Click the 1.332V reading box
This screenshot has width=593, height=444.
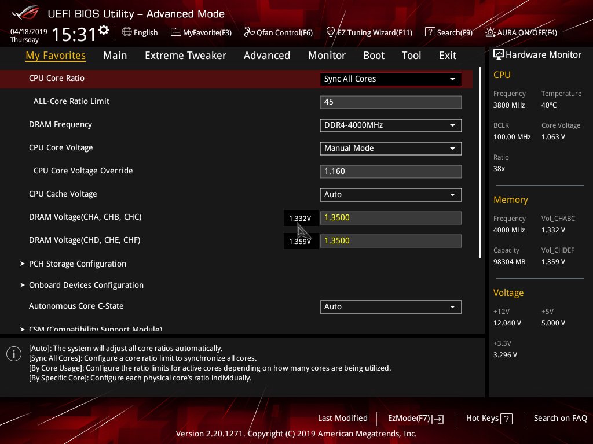(x=301, y=218)
